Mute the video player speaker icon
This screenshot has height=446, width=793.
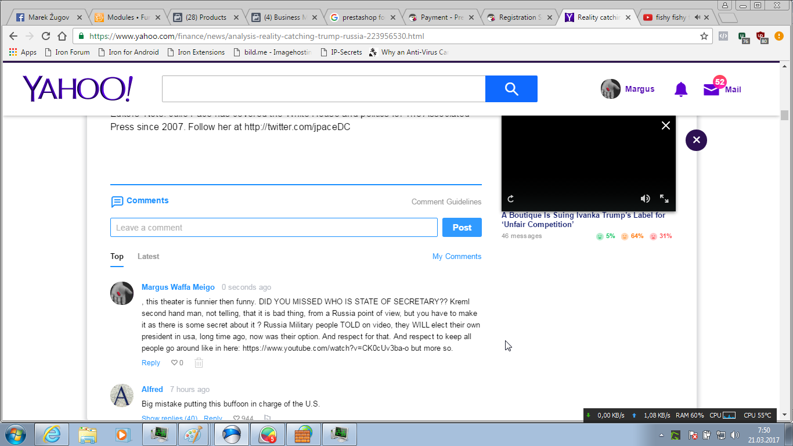(x=645, y=199)
